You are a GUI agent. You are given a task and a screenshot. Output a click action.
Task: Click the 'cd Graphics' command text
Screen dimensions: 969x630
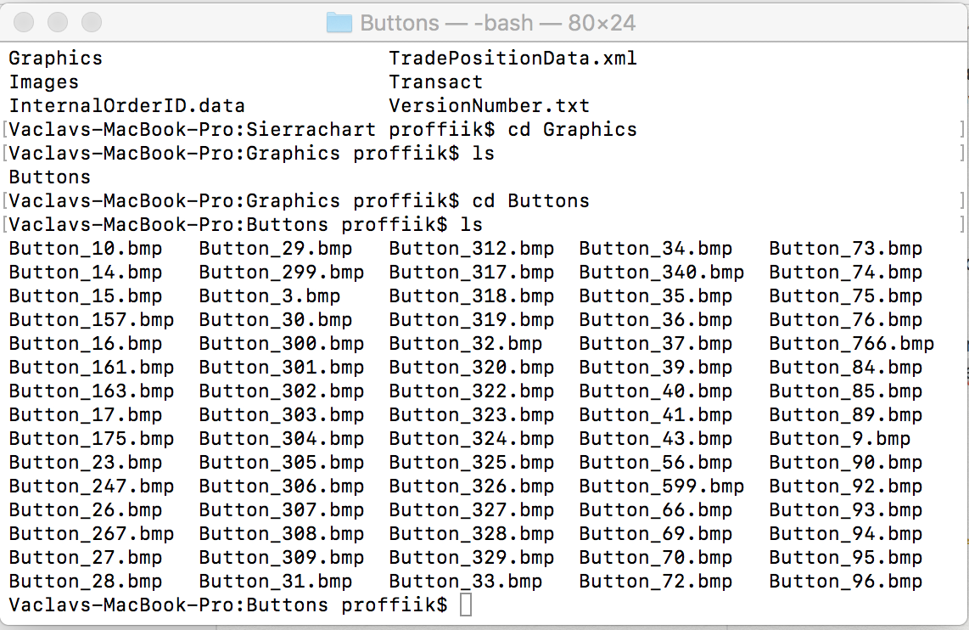pyautogui.click(x=572, y=130)
